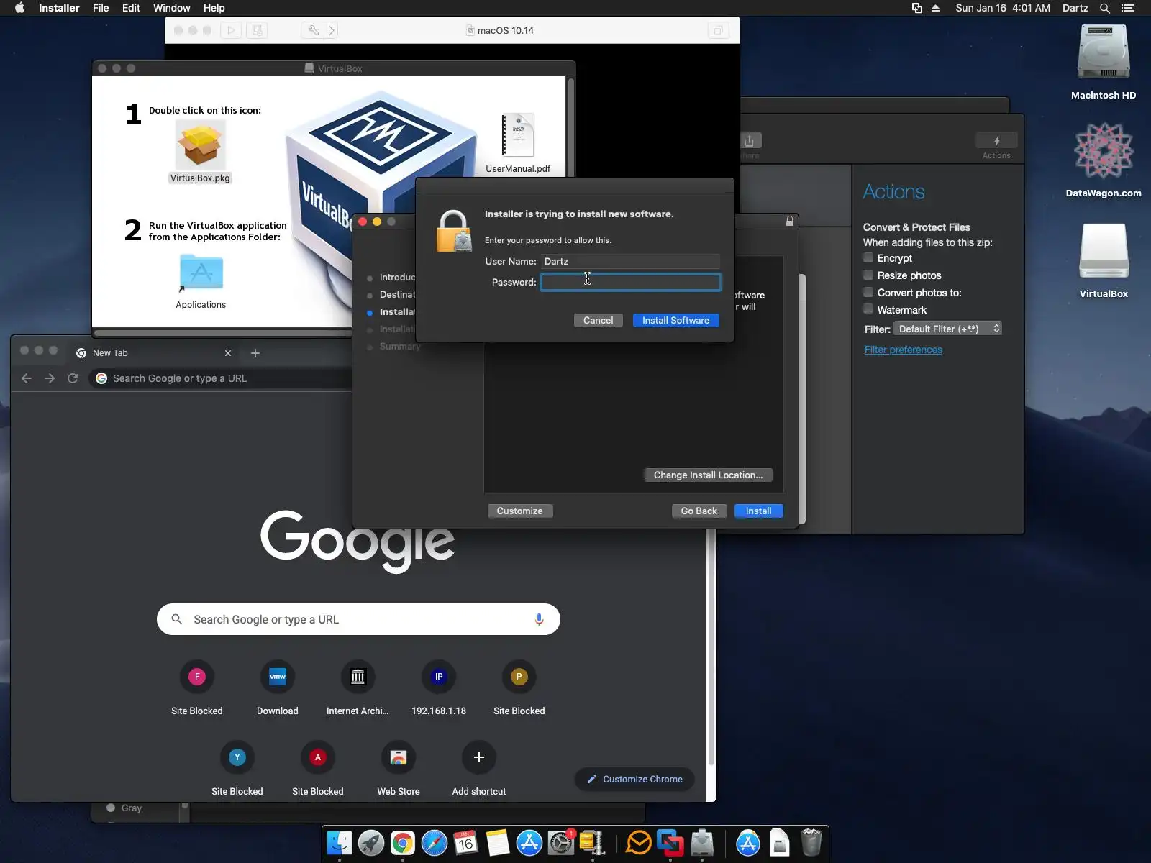Open Launchpad from the Dock
This screenshot has width=1151, height=863.
pos(371,843)
